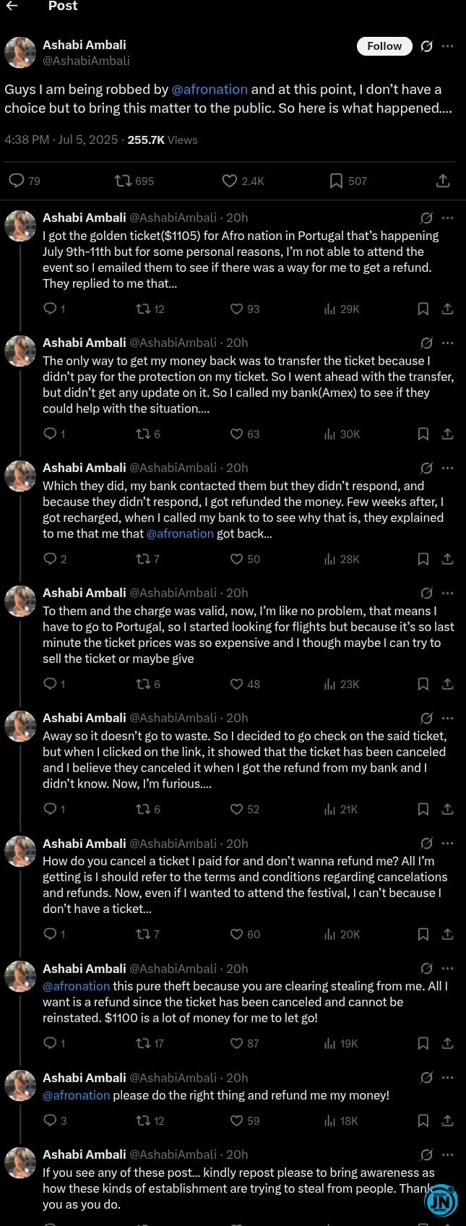Viewport: 466px width, 1226px height.
Task: Open more menu on the Amex bank reply
Action: click(448, 343)
